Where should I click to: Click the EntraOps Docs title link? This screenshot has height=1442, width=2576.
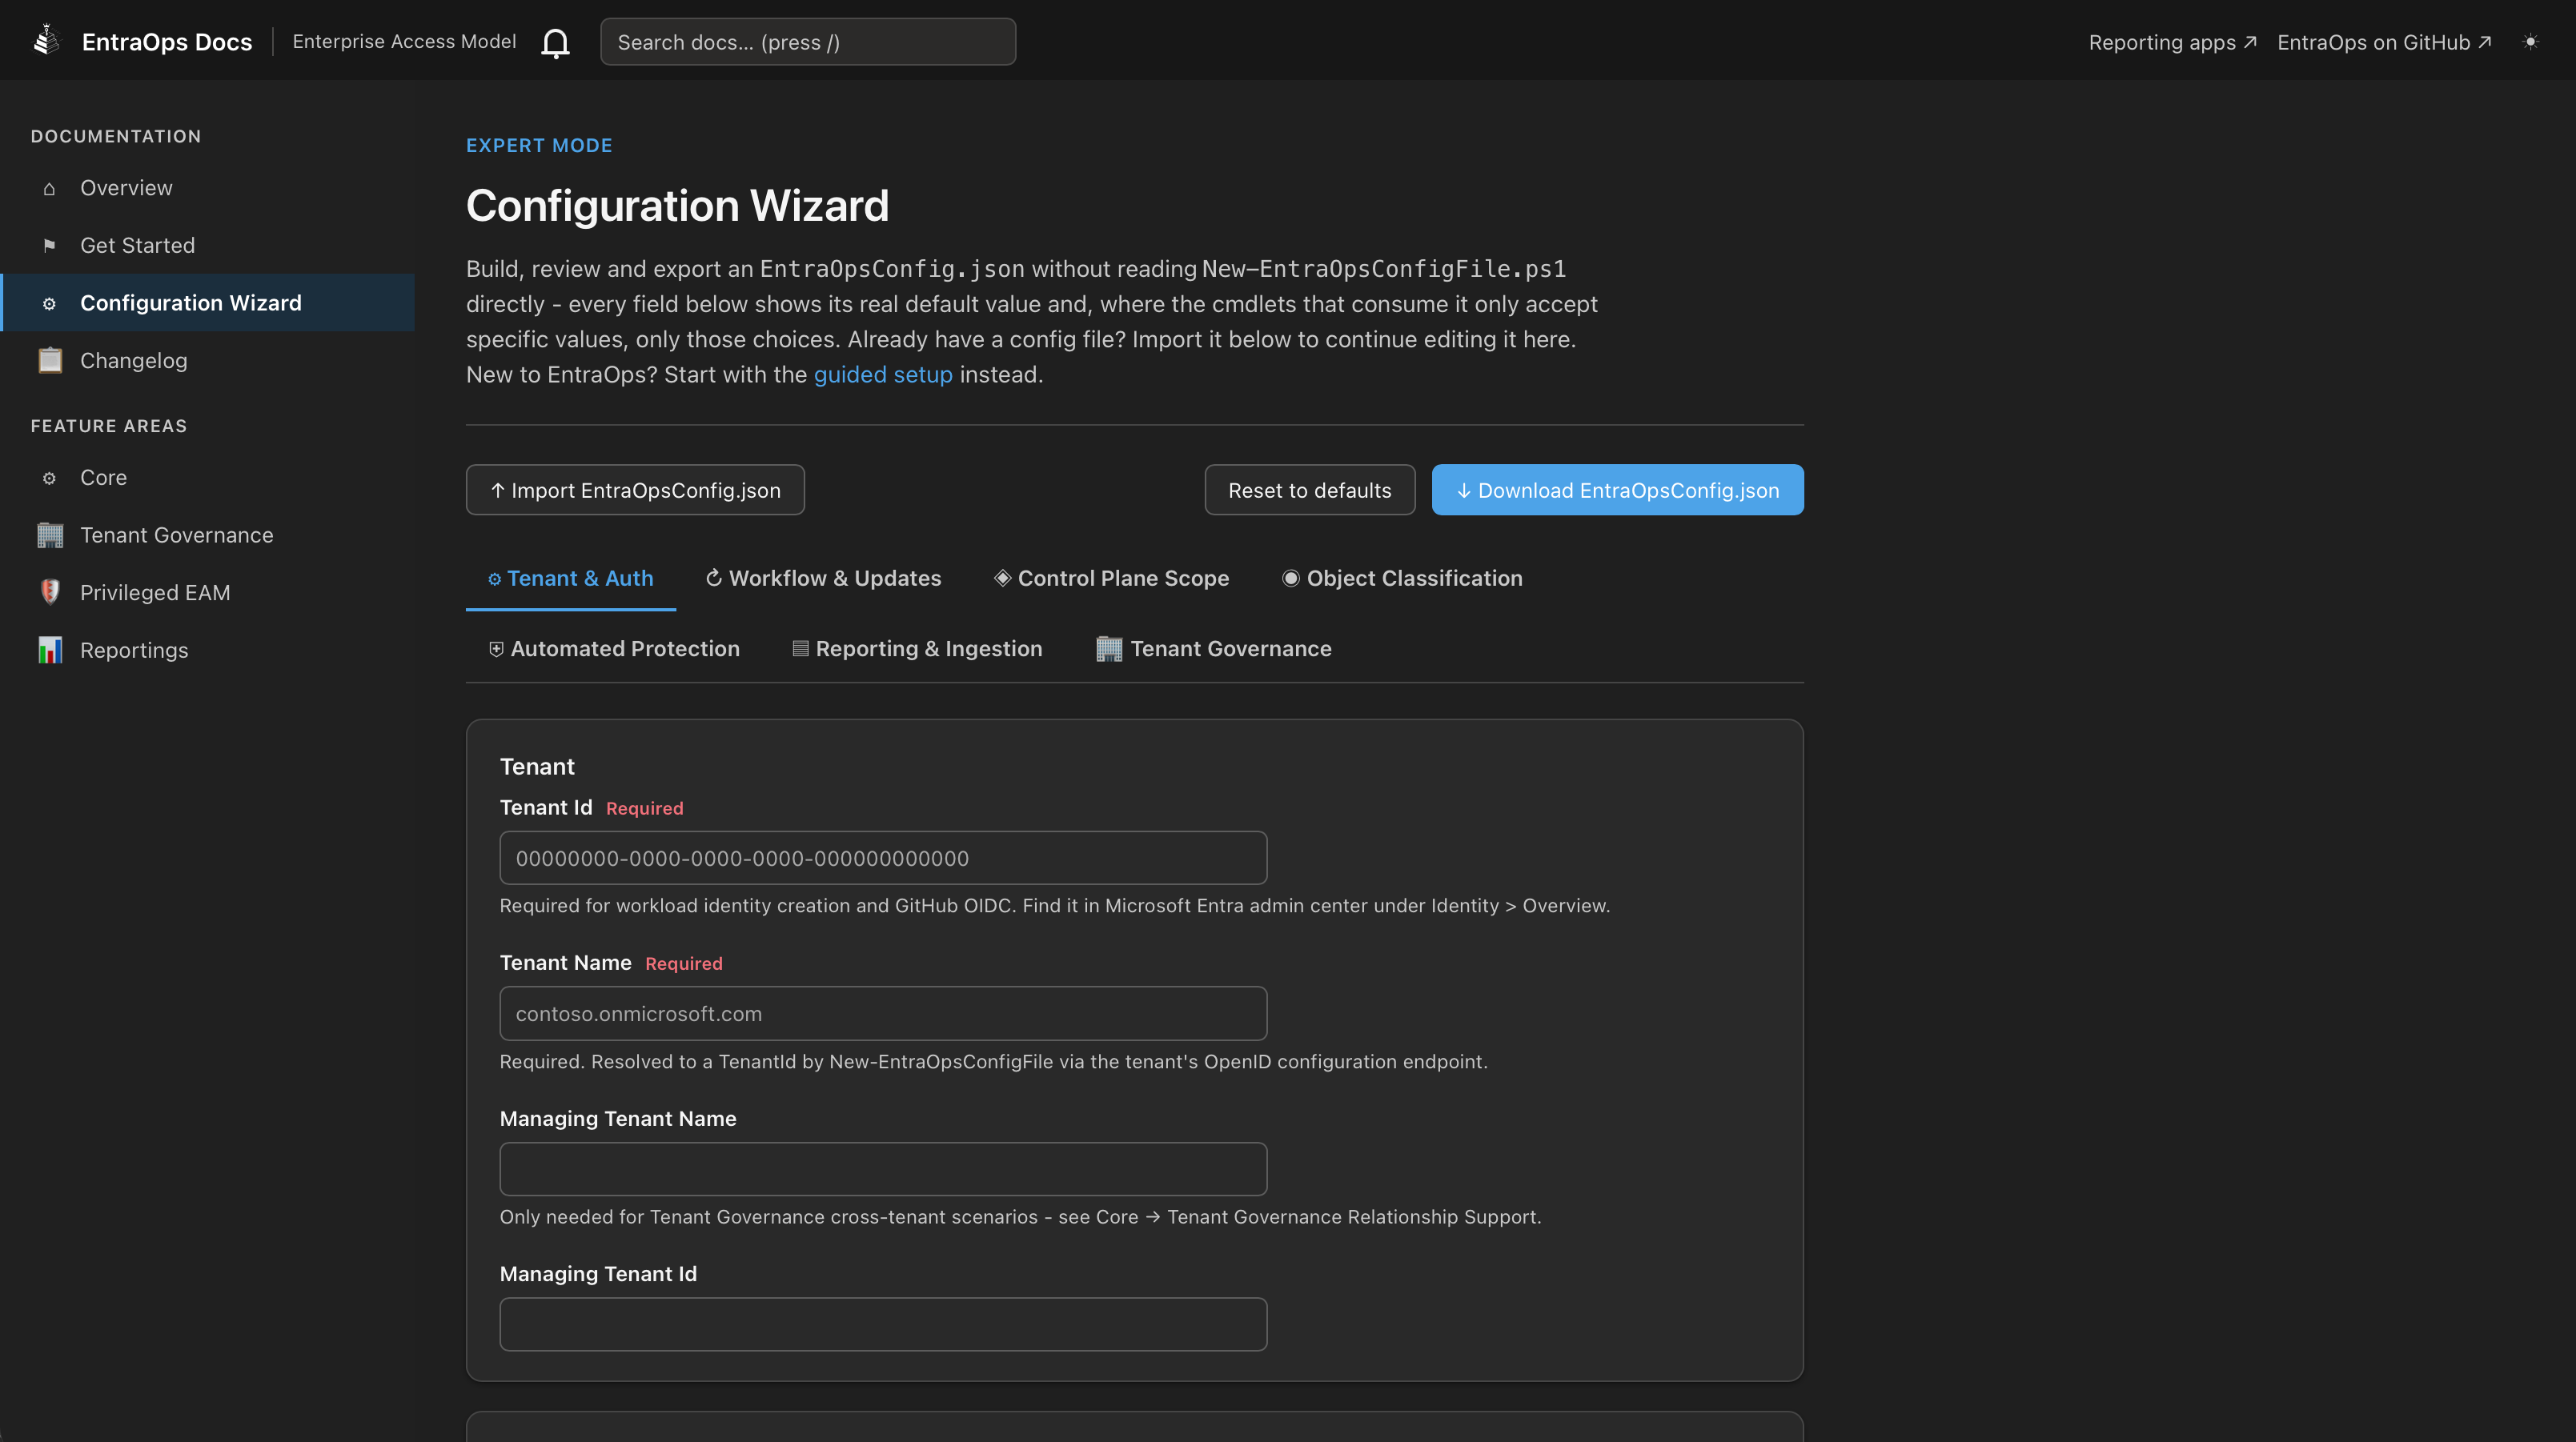click(x=167, y=42)
